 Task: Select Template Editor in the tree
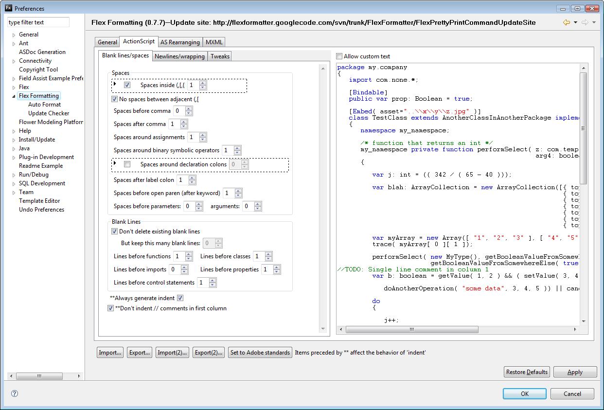39,201
